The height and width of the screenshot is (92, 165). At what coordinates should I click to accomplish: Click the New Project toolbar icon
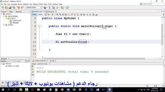click(6, 7)
